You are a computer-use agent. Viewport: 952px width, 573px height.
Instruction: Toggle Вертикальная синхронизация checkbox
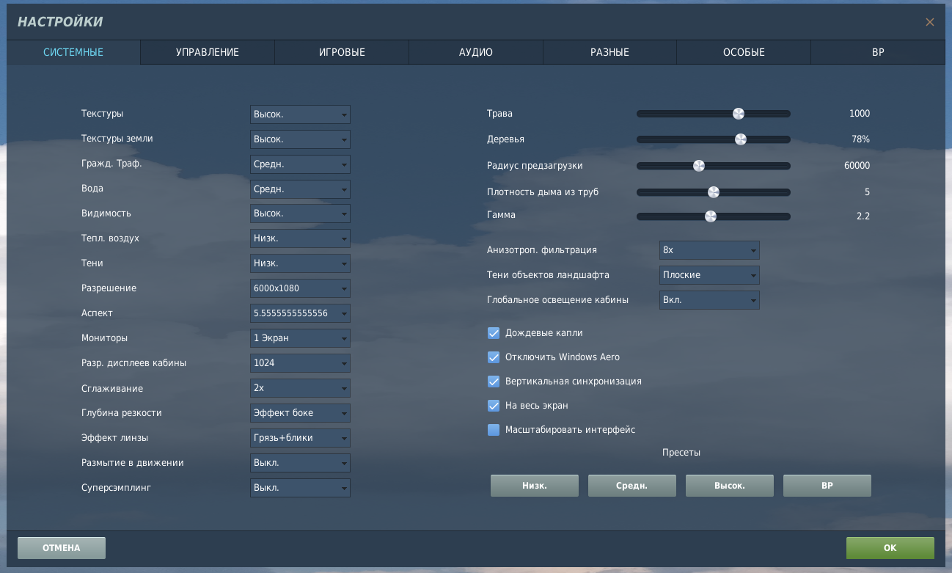tap(494, 382)
